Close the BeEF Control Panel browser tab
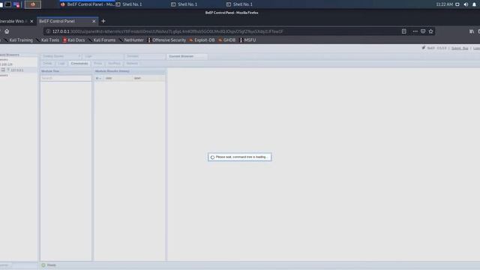The height and width of the screenshot is (270, 480). pyautogui.click(x=94, y=21)
